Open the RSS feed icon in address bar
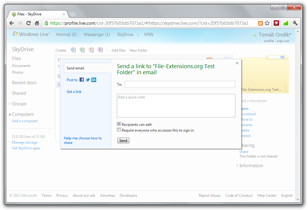The width and height of the screenshot is (308, 210). pos(260,23)
